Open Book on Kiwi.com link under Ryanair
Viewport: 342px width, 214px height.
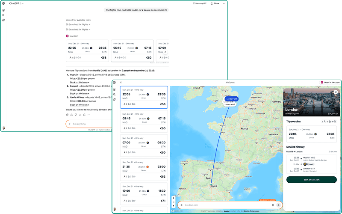[x=80, y=82]
